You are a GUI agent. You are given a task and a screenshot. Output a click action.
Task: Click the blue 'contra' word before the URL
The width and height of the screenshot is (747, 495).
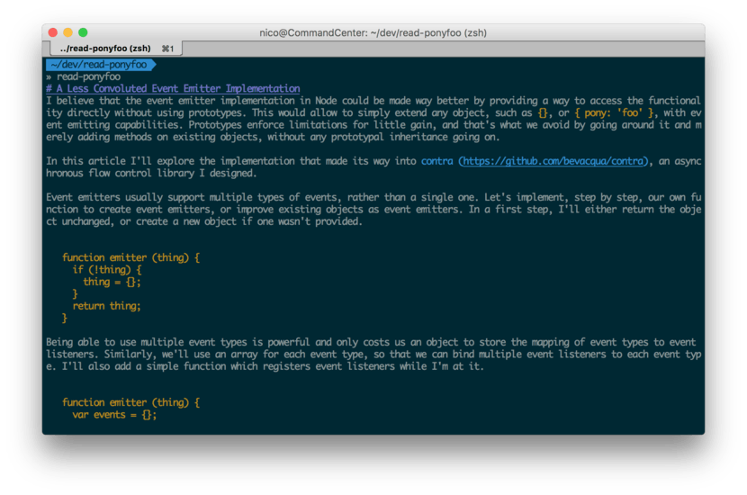tap(437, 161)
